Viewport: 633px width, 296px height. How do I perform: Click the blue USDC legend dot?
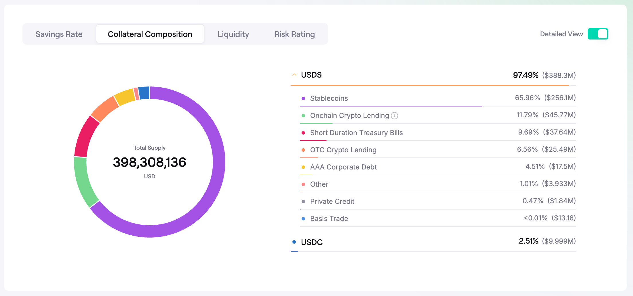point(294,242)
